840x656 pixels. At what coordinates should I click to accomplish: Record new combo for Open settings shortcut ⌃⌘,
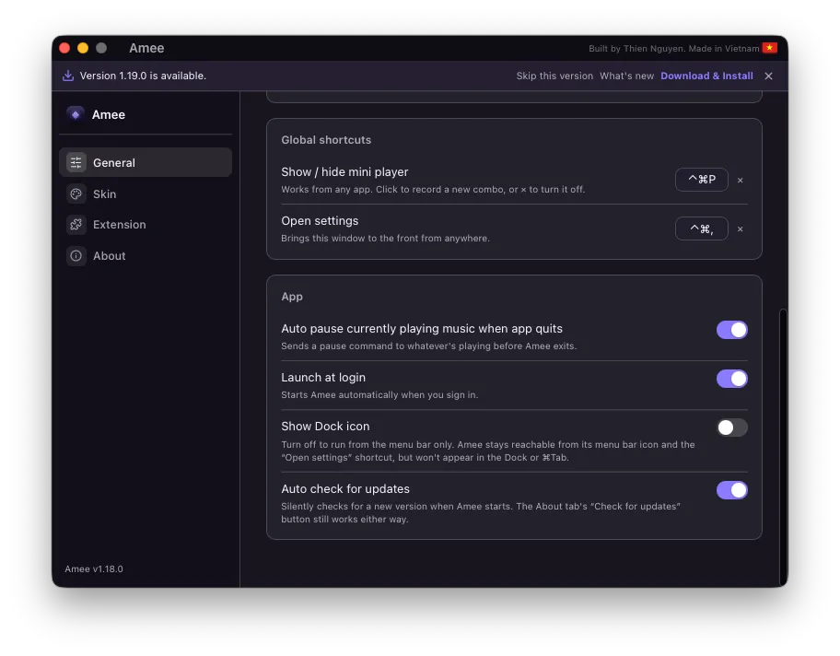click(701, 228)
